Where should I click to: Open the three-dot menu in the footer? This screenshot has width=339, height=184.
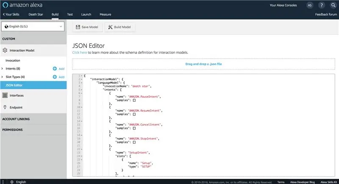click(3, 182)
